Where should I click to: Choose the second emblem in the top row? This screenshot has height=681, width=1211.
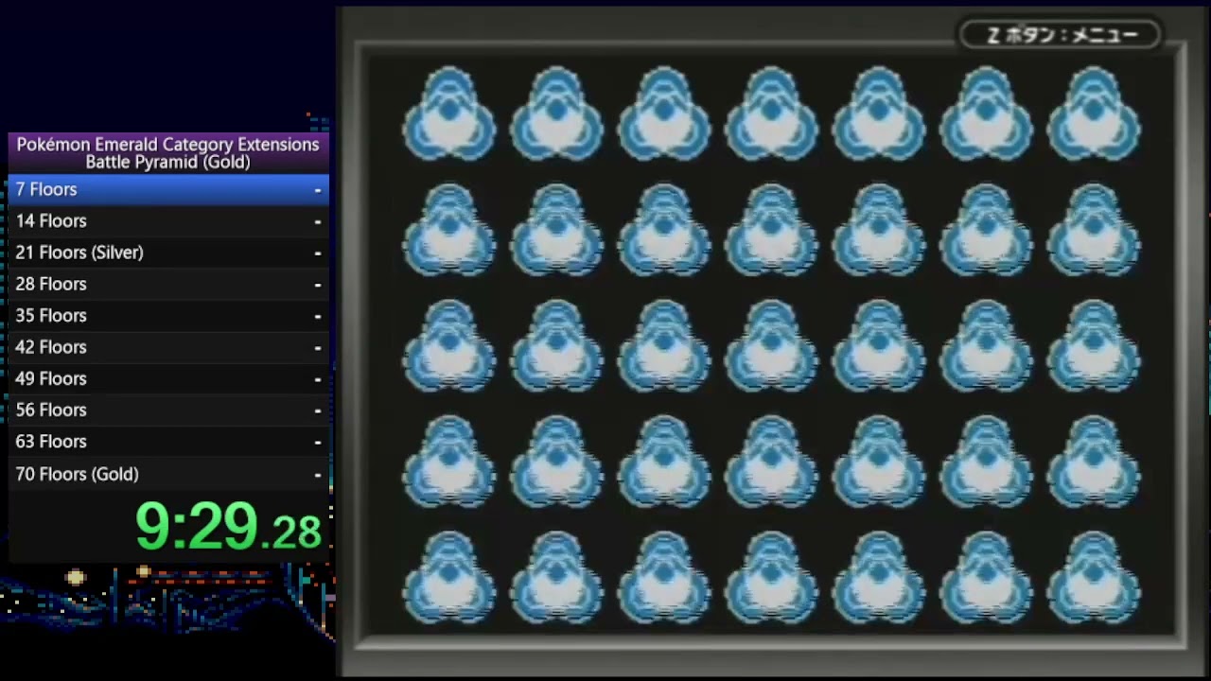pyautogui.click(x=556, y=113)
